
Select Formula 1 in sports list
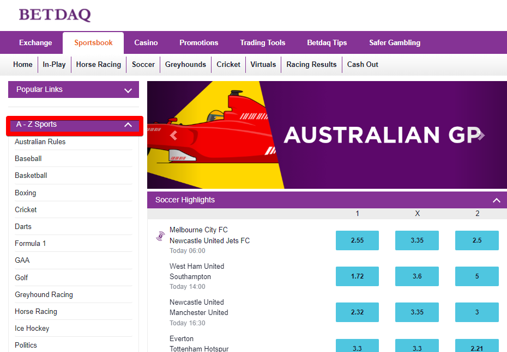coord(74,244)
